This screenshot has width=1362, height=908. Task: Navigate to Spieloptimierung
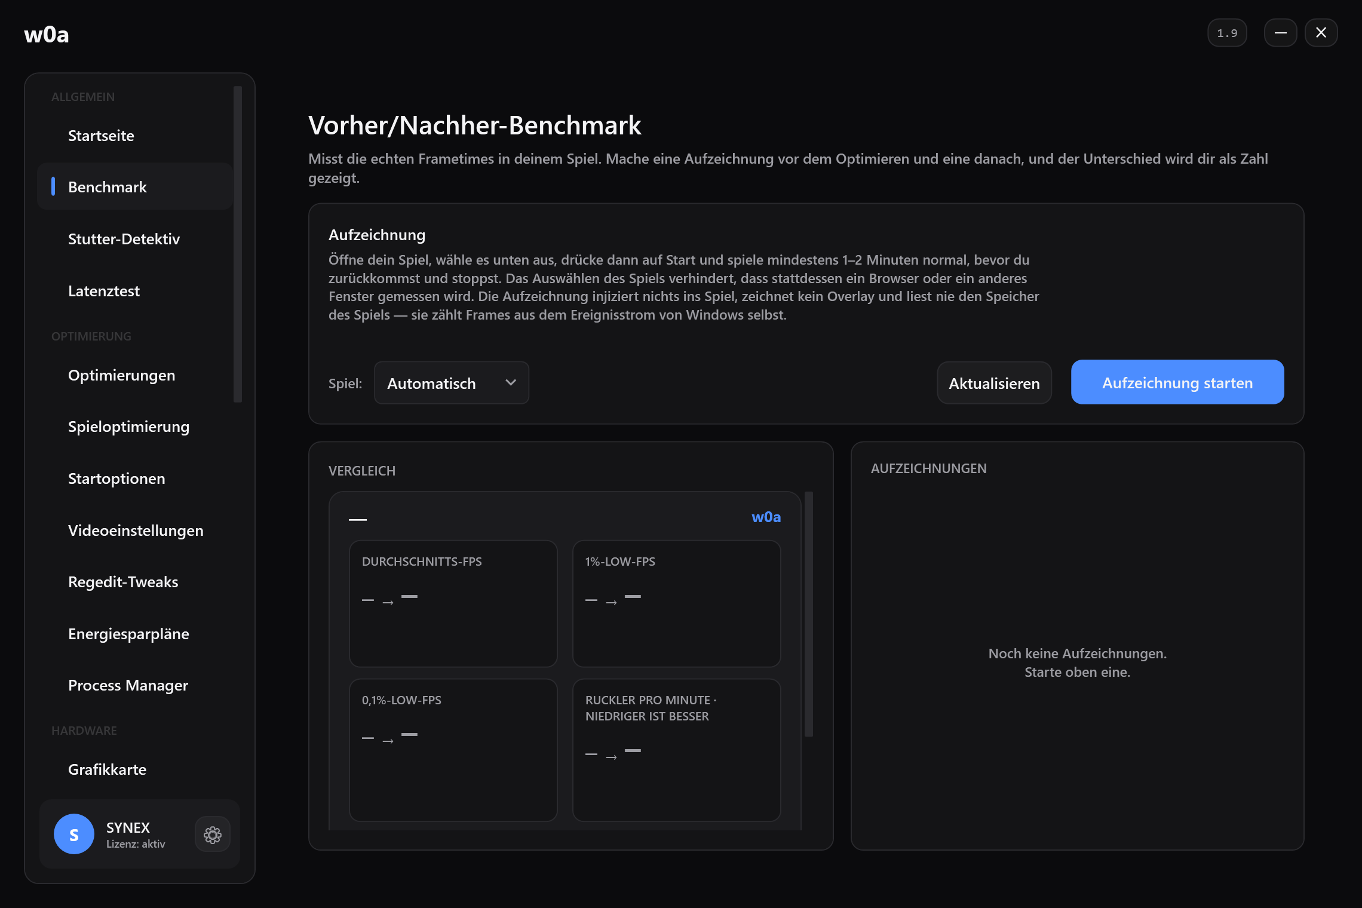tap(135, 427)
